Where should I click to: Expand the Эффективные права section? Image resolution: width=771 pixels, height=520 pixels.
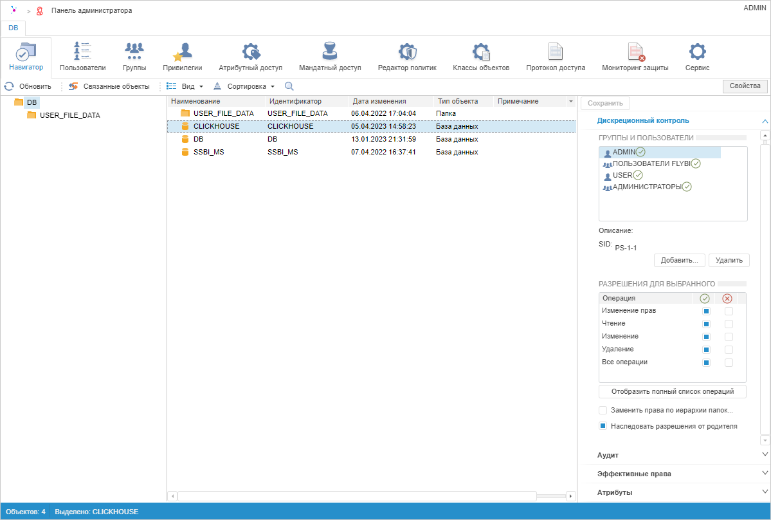765,474
